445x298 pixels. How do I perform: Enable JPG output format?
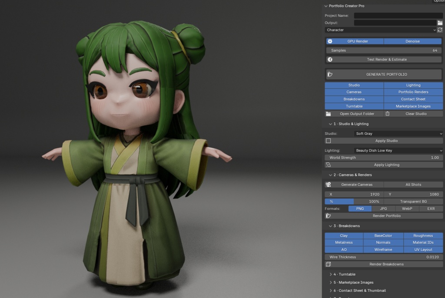383,208
